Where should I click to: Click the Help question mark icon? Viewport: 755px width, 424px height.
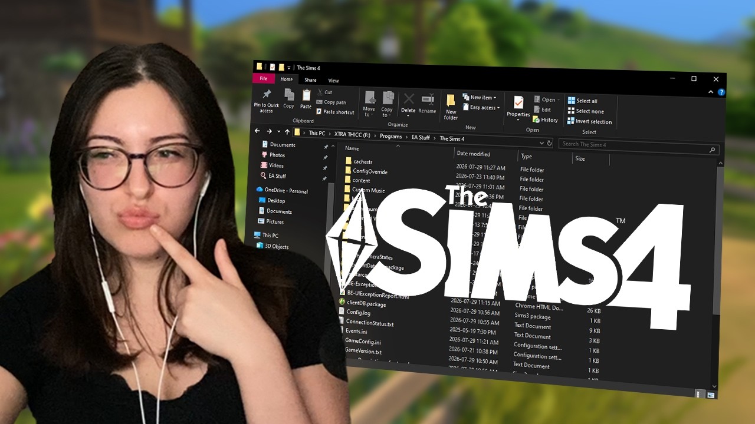pyautogui.click(x=722, y=92)
